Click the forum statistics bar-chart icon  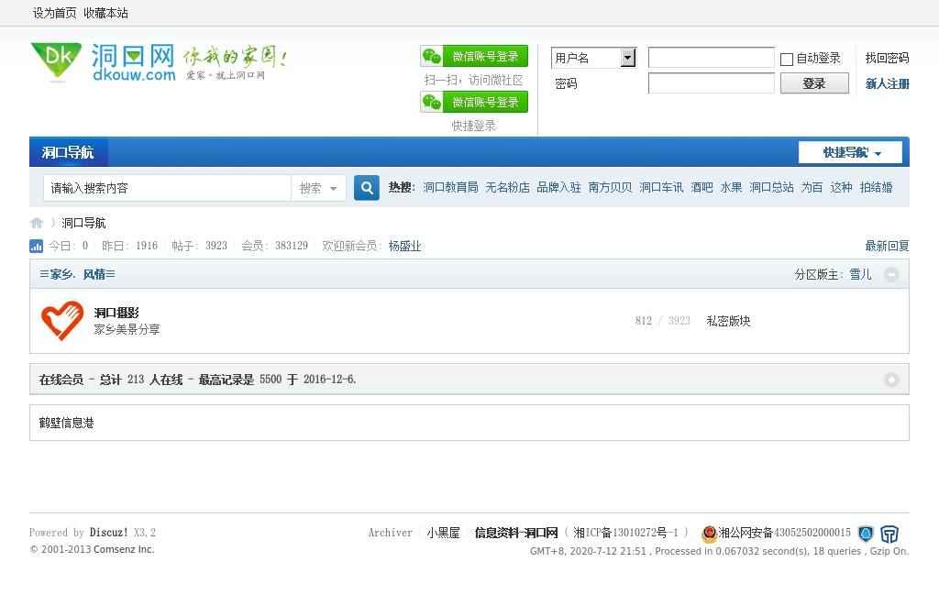(x=37, y=246)
